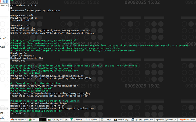Click the DocumentRoot htdocs line
Image resolution: width=196 pixels, height=122 pixels.
44,86
